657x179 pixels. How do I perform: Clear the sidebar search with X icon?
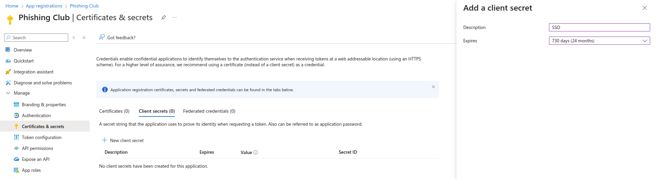pyautogui.click(x=74, y=38)
